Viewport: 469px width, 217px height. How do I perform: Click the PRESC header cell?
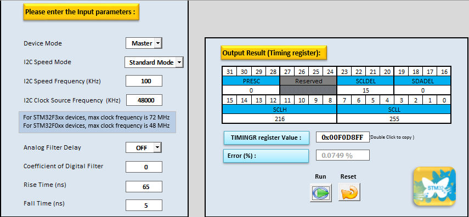[x=251, y=81]
